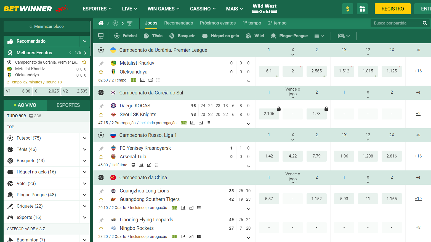Bet on odds 4.22 draw in Russian Liga 1
The image size is (431, 242).
click(293, 156)
